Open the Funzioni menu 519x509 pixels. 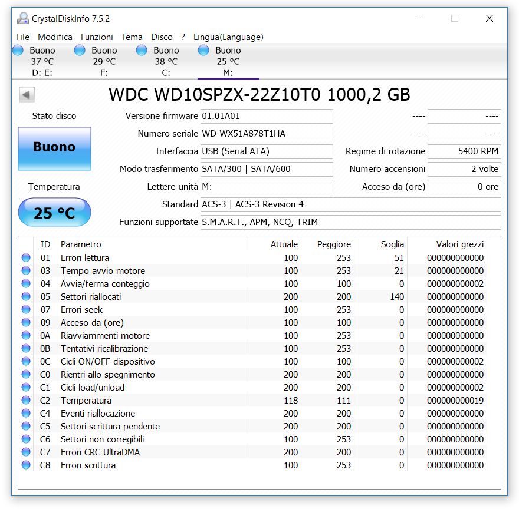click(97, 37)
